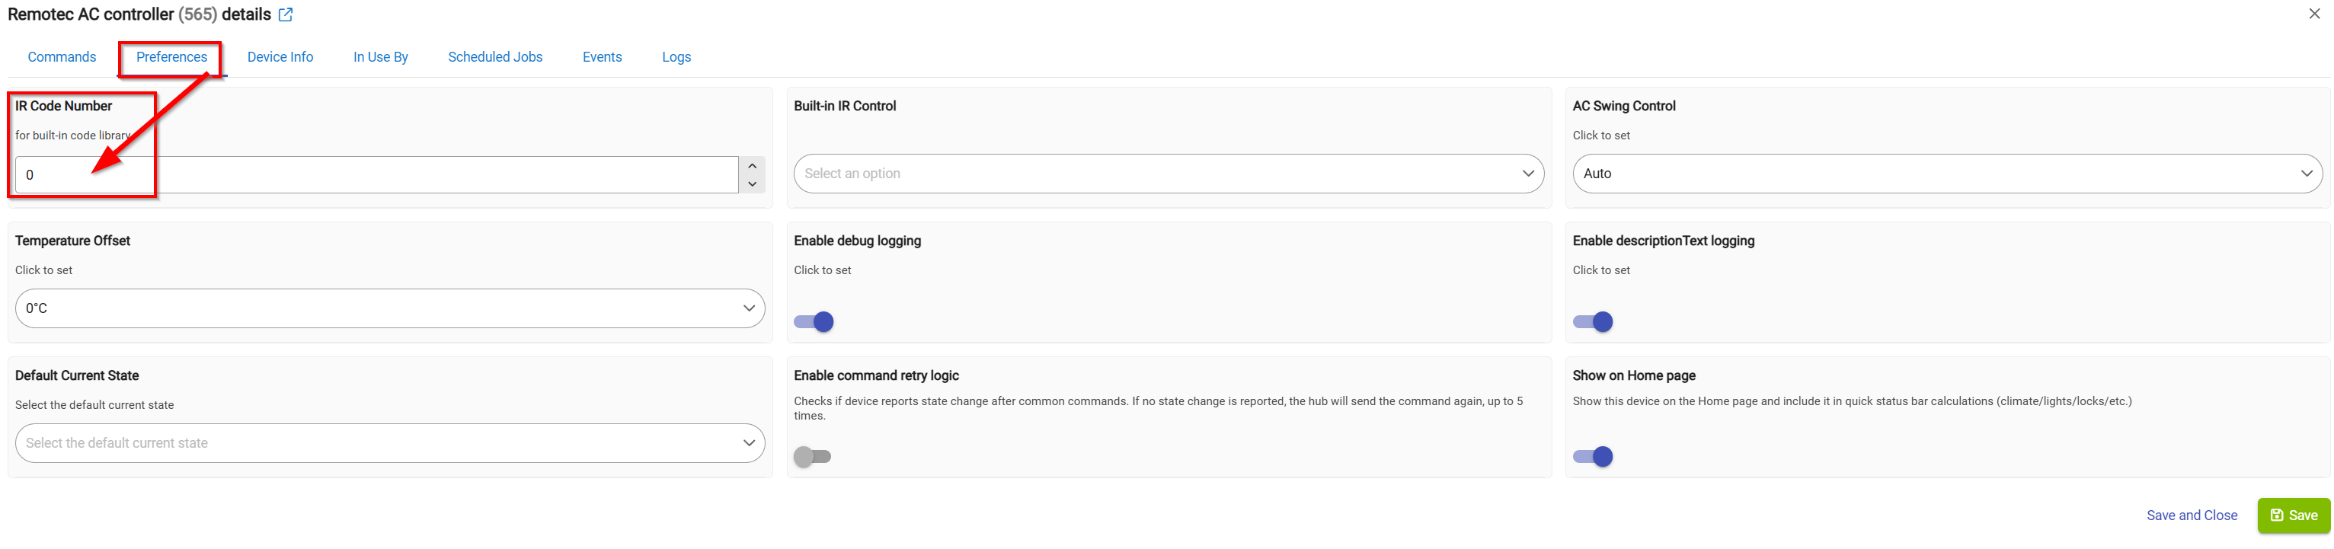
Task: Enable command retry logic switch
Action: [x=812, y=457]
